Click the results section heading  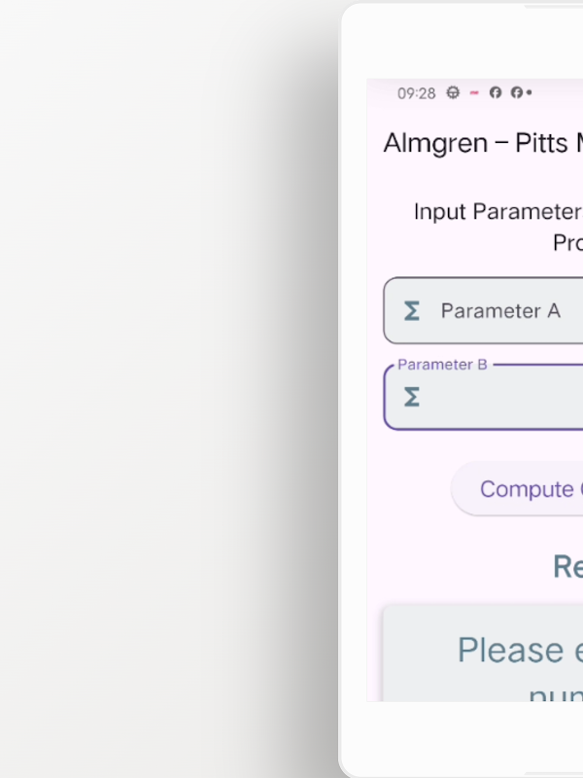pos(567,566)
